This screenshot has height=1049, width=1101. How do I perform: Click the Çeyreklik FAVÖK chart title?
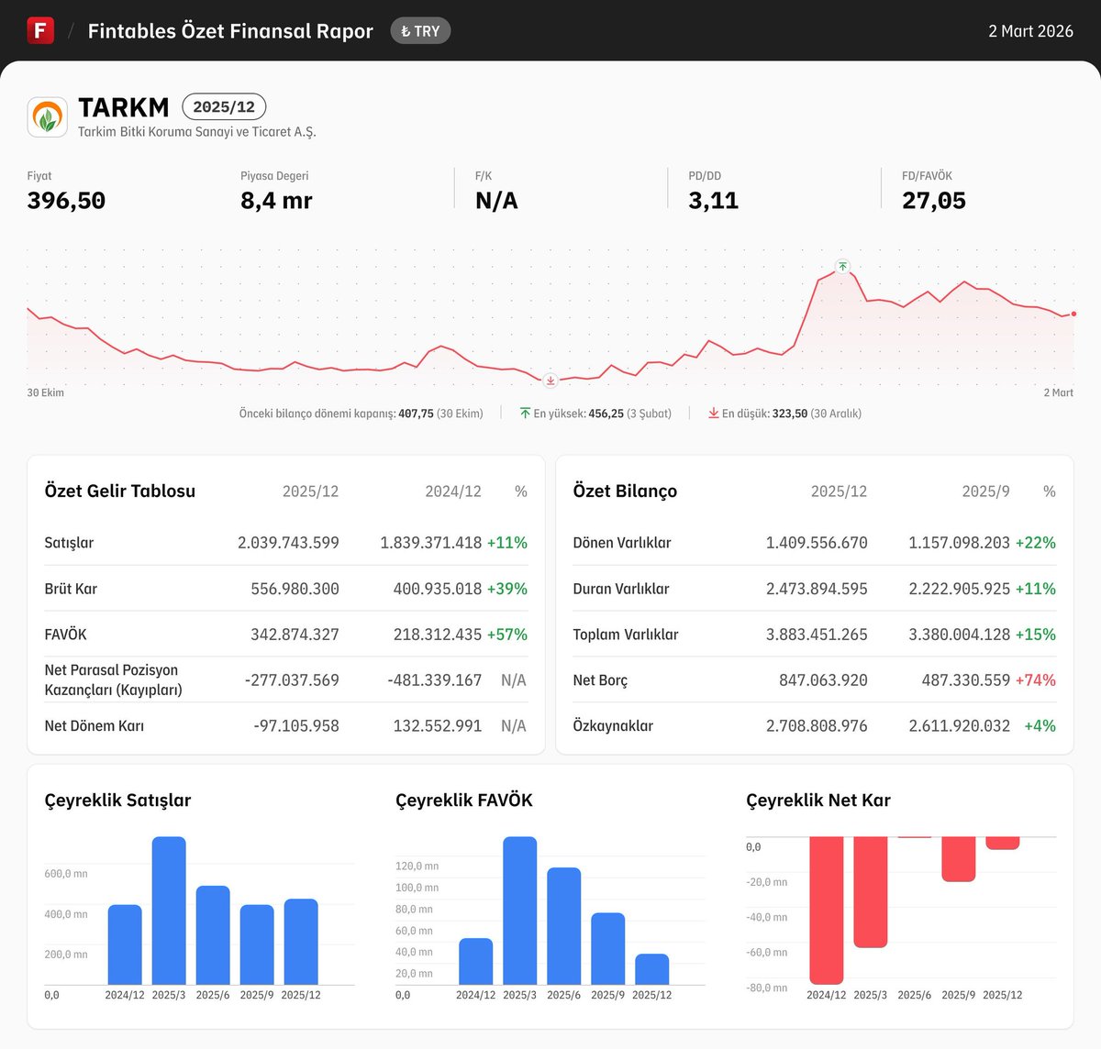point(464,801)
